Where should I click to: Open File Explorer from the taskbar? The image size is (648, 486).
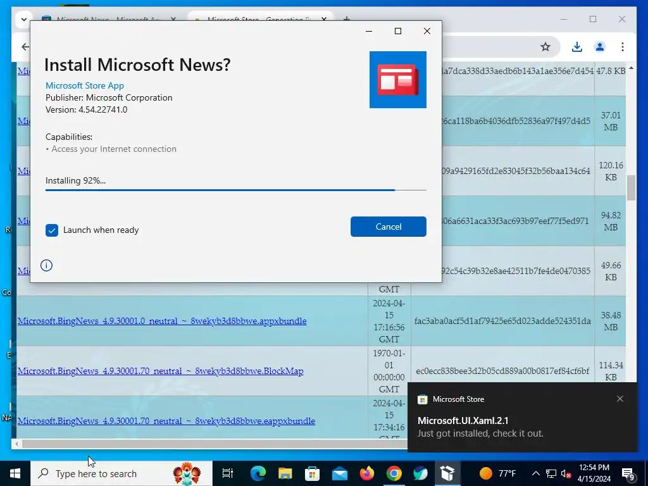pyautogui.click(x=285, y=473)
